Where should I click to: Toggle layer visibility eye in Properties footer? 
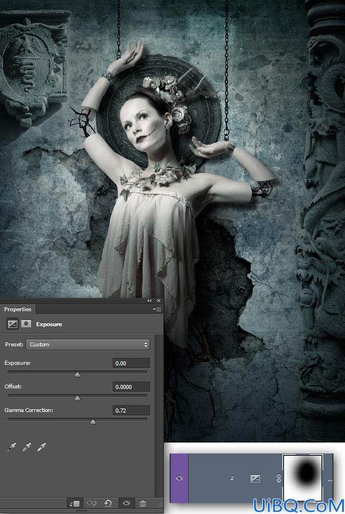pos(126,503)
